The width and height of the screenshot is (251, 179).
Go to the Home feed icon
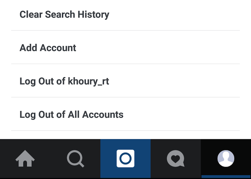pos(25,159)
